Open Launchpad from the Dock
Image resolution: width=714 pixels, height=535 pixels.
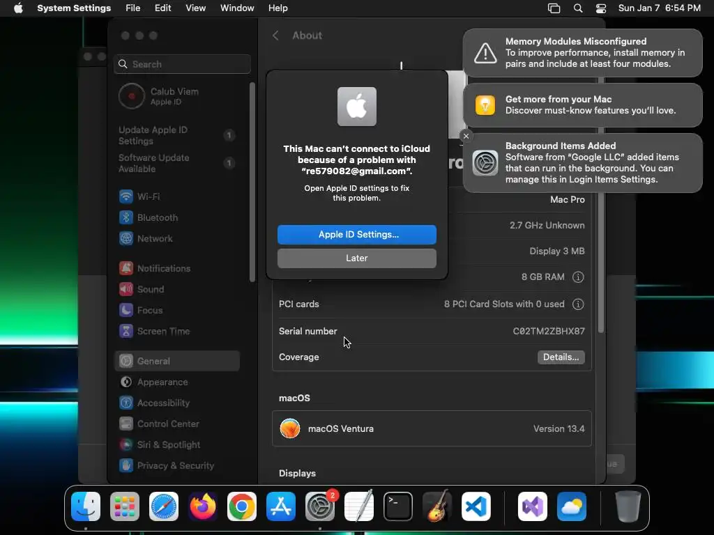(125, 506)
